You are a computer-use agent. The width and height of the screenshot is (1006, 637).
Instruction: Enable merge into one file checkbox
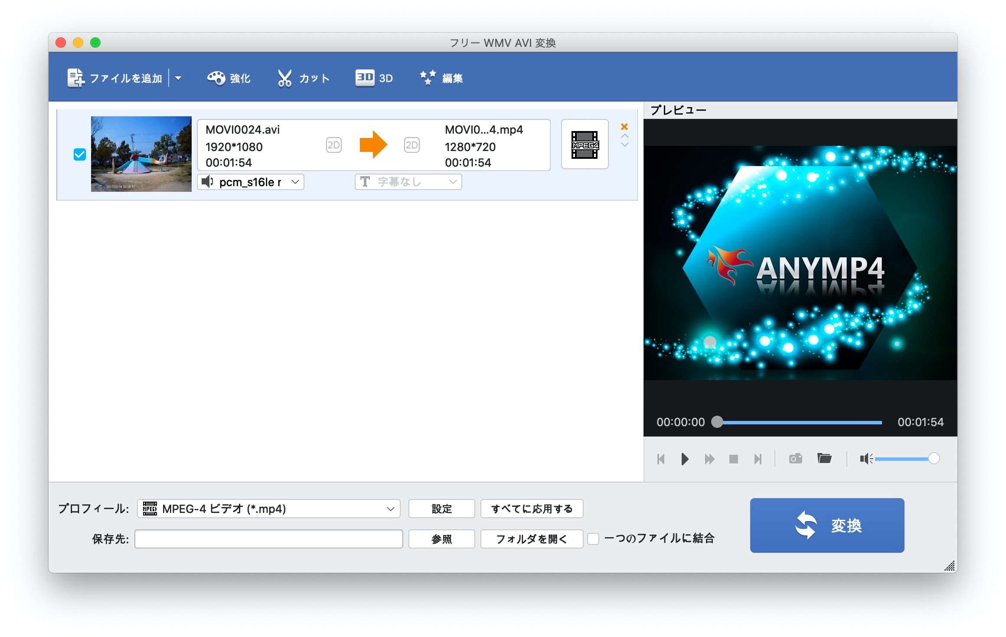point(593,539)
